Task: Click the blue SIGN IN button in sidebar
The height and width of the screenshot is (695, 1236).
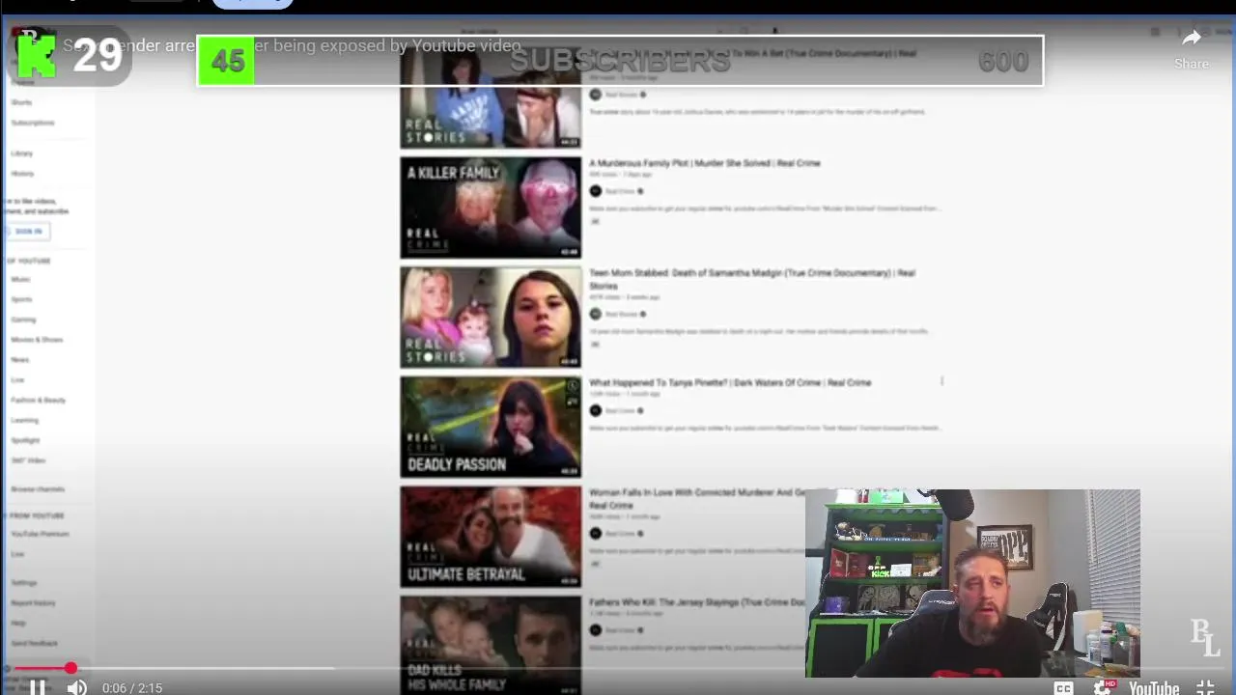Action: [x=27, y=231]
